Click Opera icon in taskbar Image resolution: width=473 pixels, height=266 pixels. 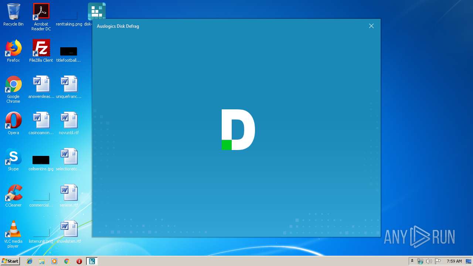pyautogui.click(x=79, y=261)
